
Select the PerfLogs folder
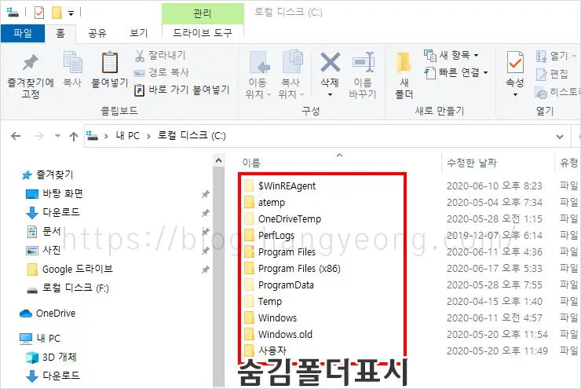click(269, 236)
